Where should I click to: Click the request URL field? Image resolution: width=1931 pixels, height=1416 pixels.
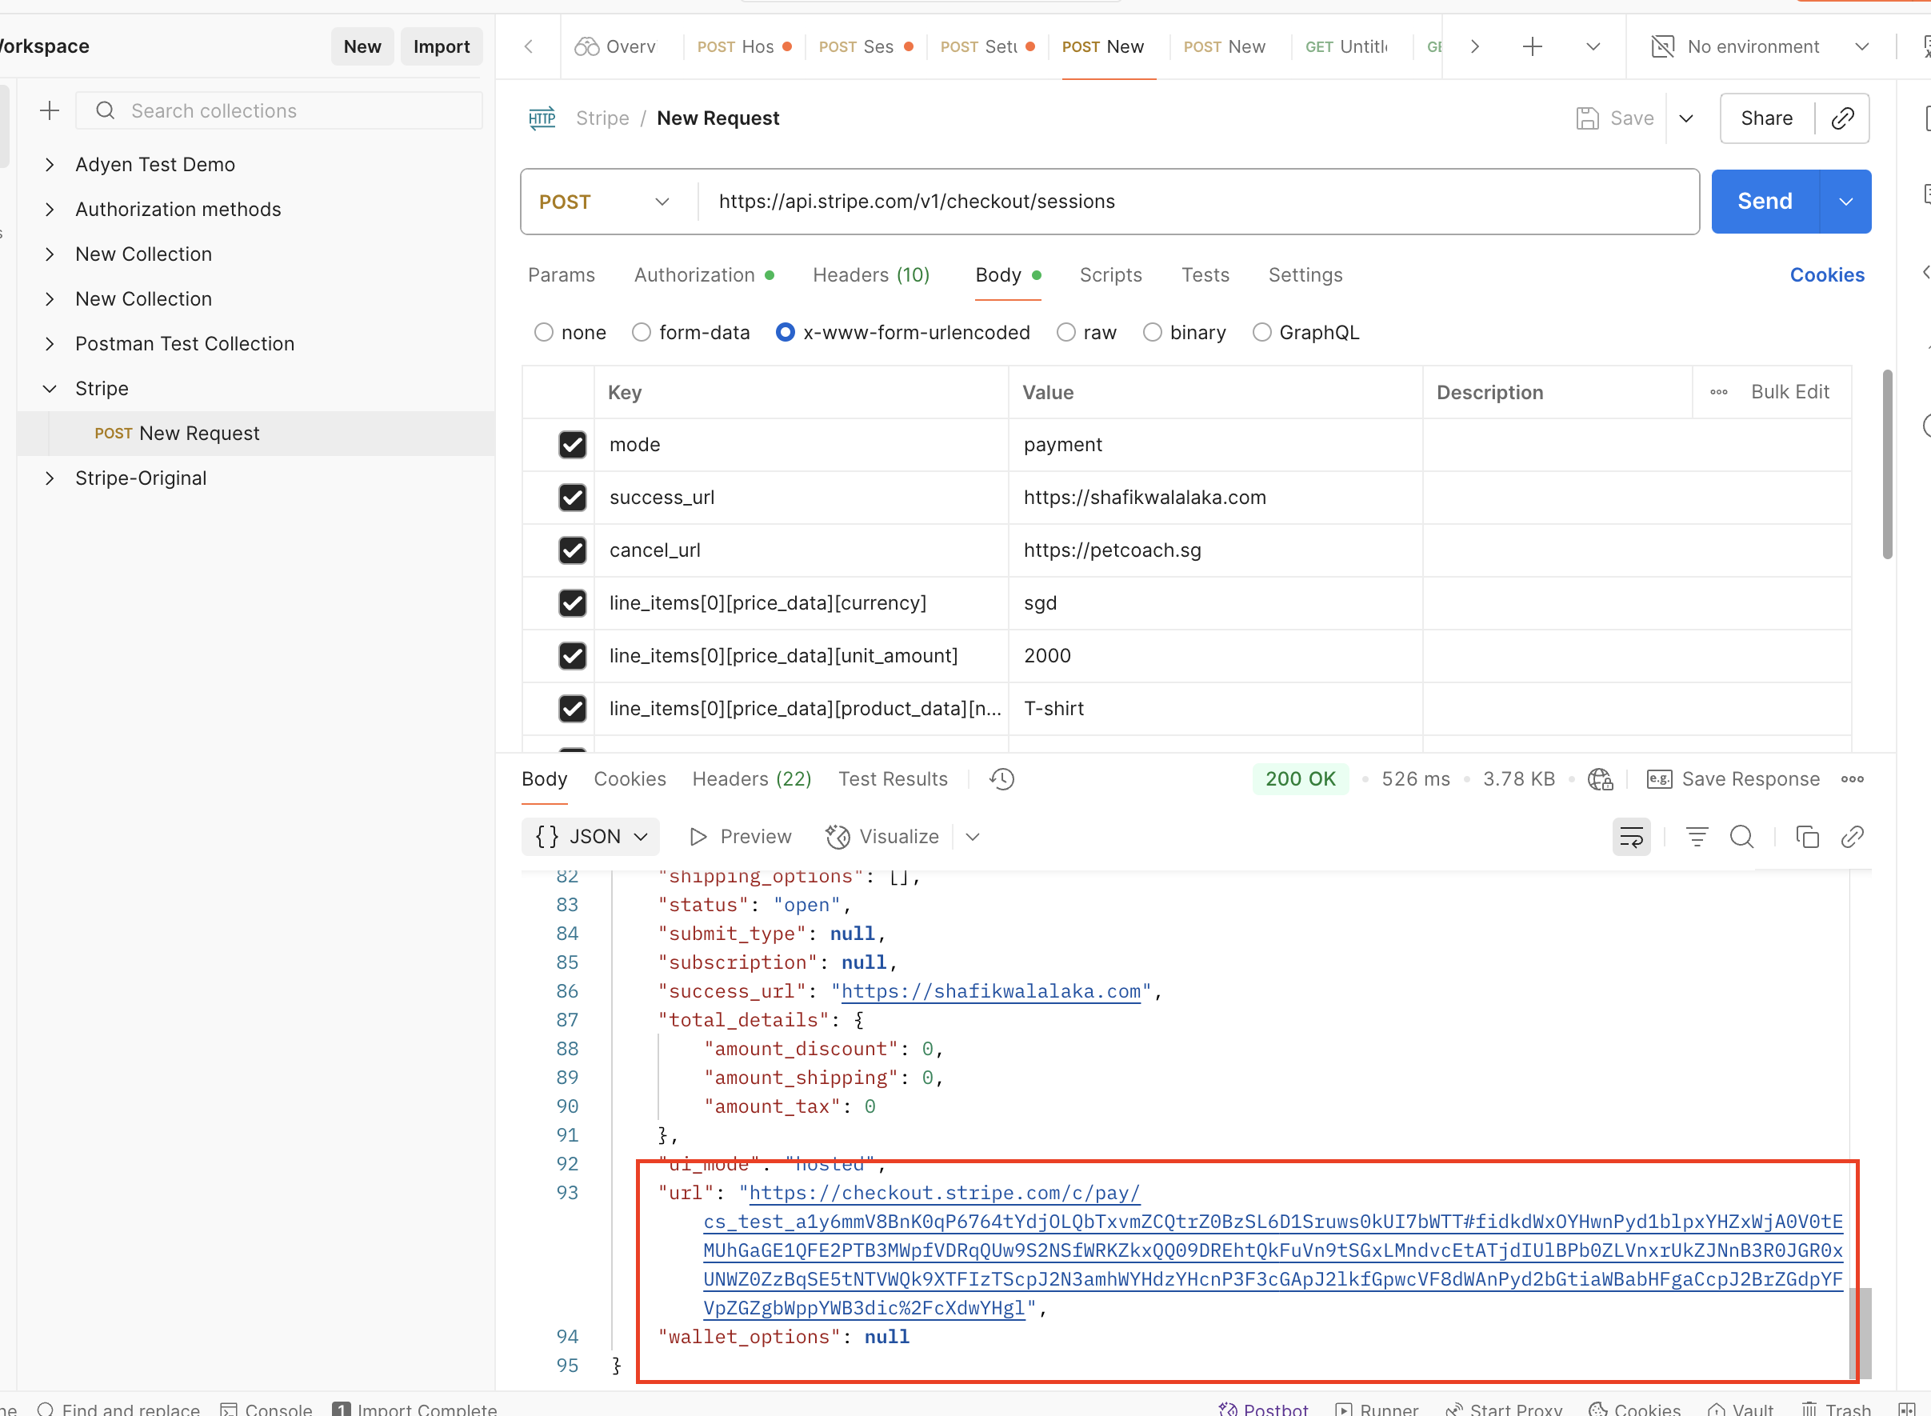tap(1198, 202)
